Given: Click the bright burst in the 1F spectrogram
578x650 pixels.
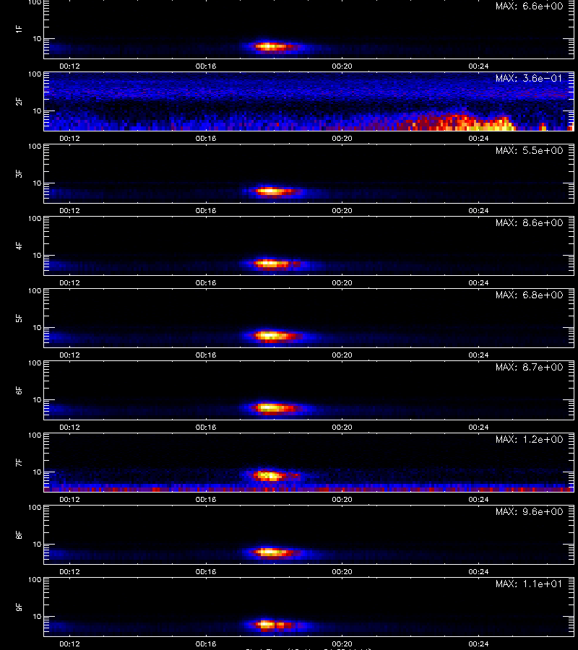Looking at the screenshot, I should tap(272, 47).
